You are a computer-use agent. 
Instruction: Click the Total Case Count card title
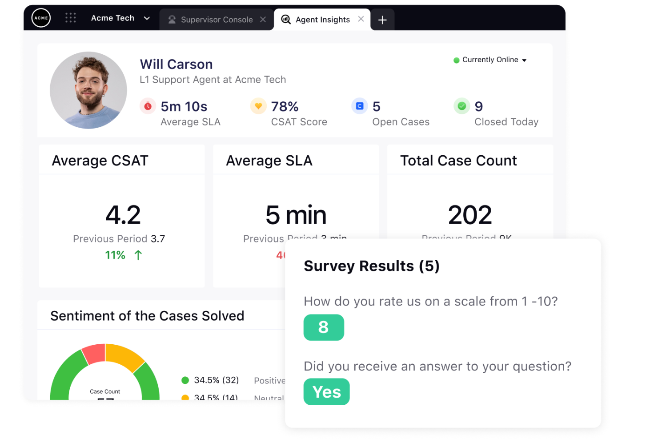pos(458,161)
